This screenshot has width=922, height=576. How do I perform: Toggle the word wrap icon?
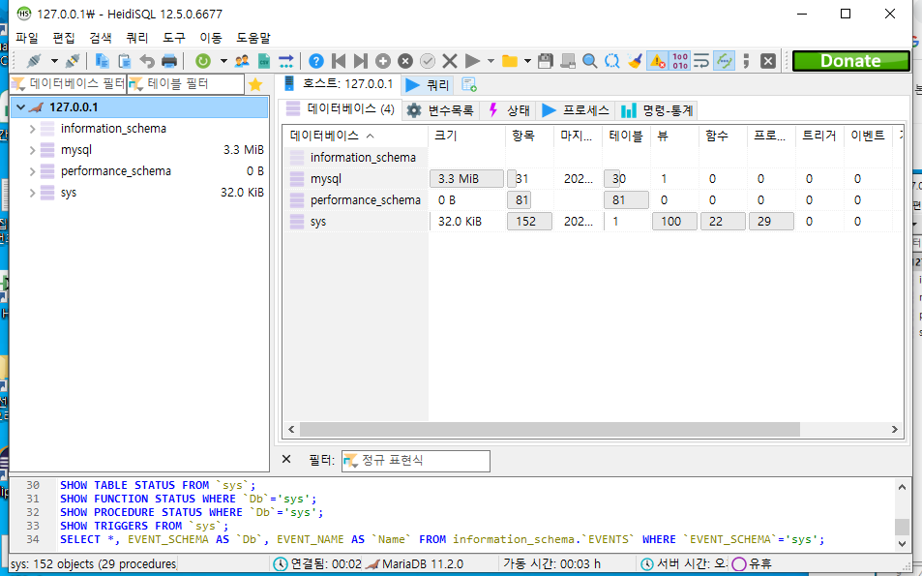pos(701,61)
